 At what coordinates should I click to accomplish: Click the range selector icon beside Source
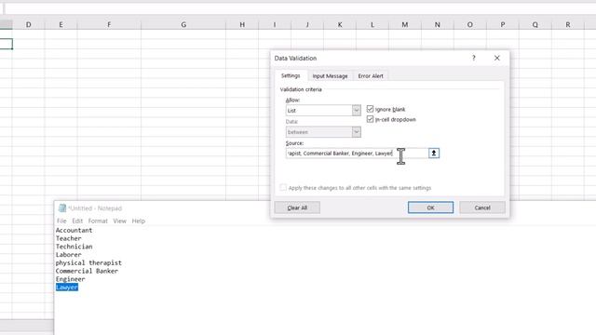tap(434, 153)
